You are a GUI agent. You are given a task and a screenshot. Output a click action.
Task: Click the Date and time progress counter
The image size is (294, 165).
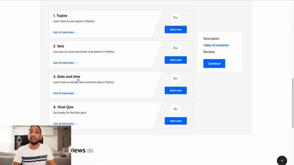pos(175,78)
